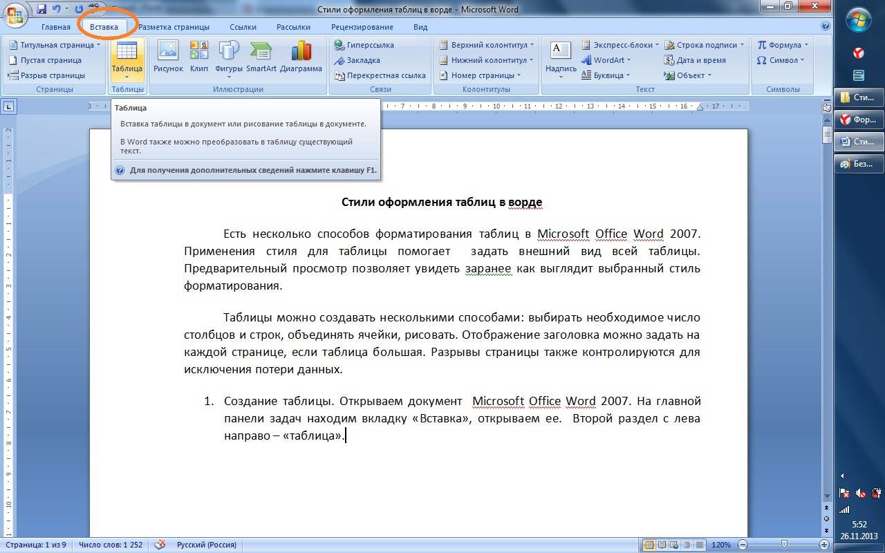Open zoom dialog via 120% label
The width and height of the screenshot is (885, 553).
pyautogui.click(x=721, y=545)
